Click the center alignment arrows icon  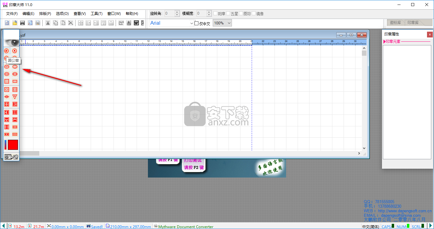tap(81, 23)
